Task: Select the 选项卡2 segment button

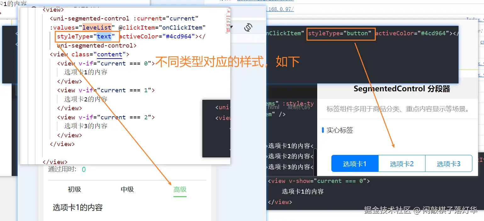Action: (402, 163)
